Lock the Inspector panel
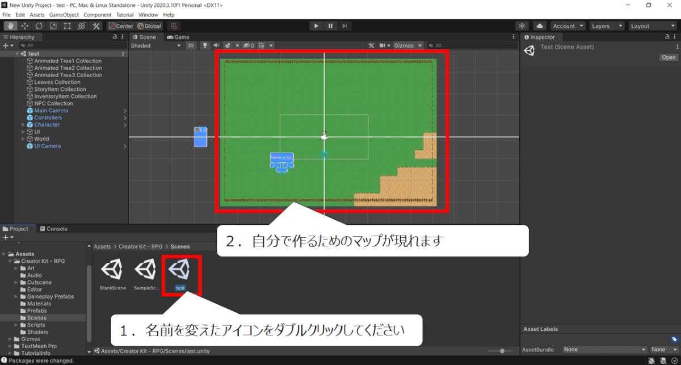This screenshot has width=681, height=365. (x=667, y=37)
